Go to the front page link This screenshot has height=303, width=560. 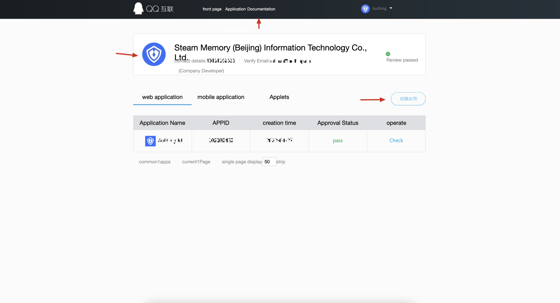(x=212, y=9)
